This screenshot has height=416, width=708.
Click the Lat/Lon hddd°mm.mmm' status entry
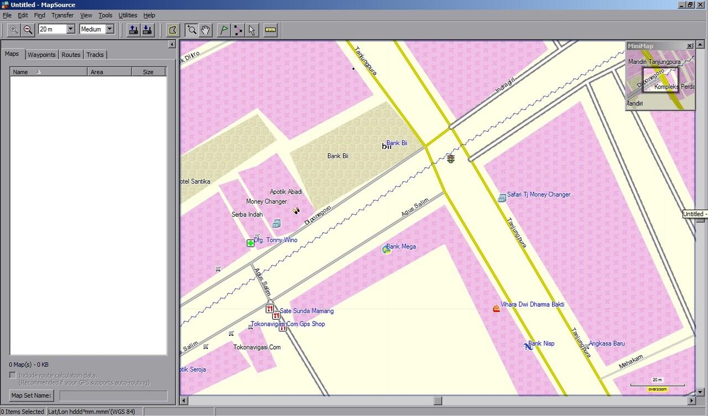tap(95, 412)
